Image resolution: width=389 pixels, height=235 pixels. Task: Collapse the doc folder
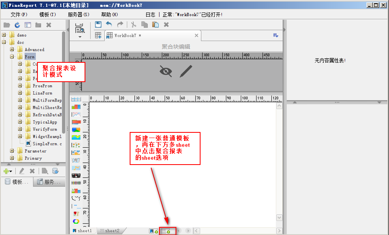(4, 42)
